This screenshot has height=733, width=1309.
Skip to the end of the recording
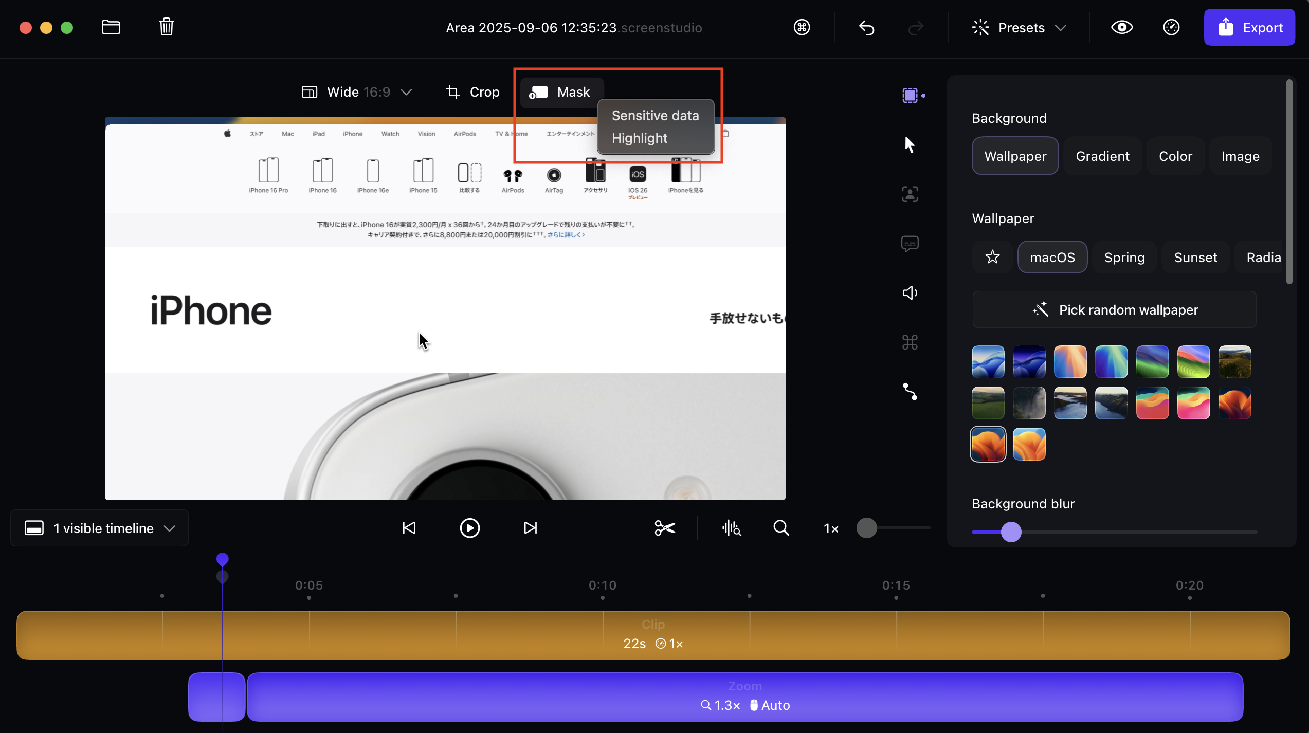click(x=531, y=528)
